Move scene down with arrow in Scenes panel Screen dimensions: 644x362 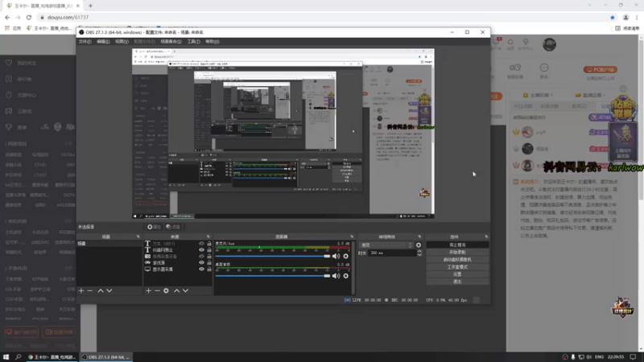pyautogui.click(x=109, y=290)
